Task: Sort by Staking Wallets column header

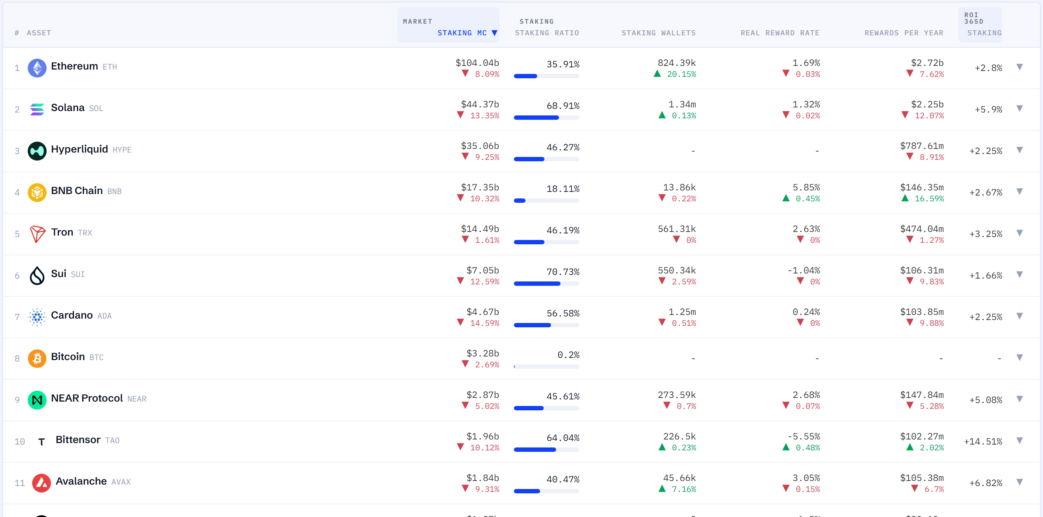Action: 659,33
